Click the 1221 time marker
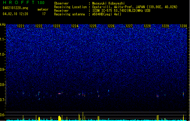 point(21,26)
